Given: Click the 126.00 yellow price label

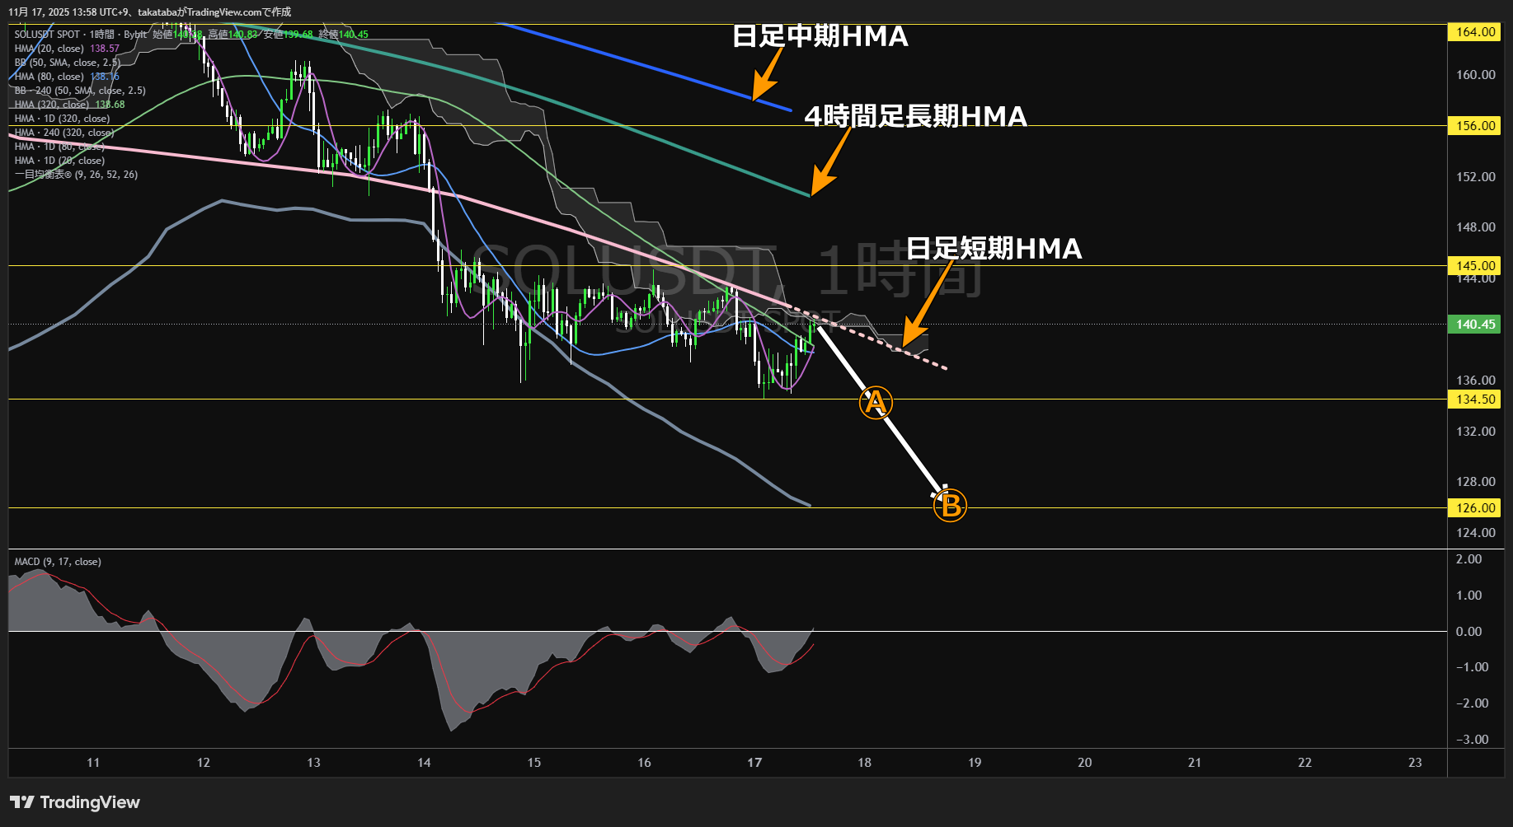Looking at the screenshot, I should click(x=1474, y=508).
